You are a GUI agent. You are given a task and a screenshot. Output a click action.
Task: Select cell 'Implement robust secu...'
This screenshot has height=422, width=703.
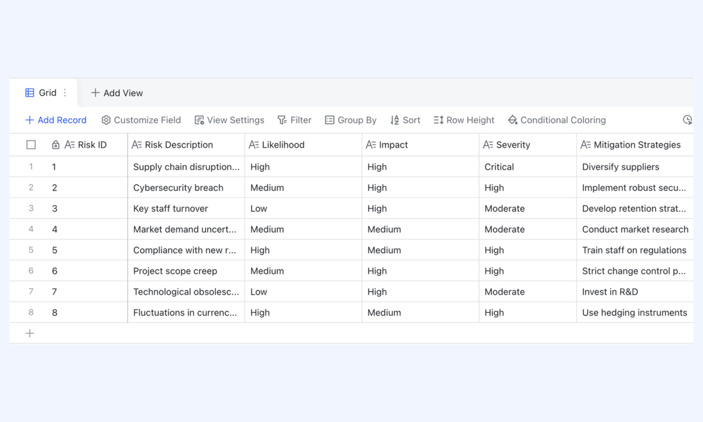(635, 187)
